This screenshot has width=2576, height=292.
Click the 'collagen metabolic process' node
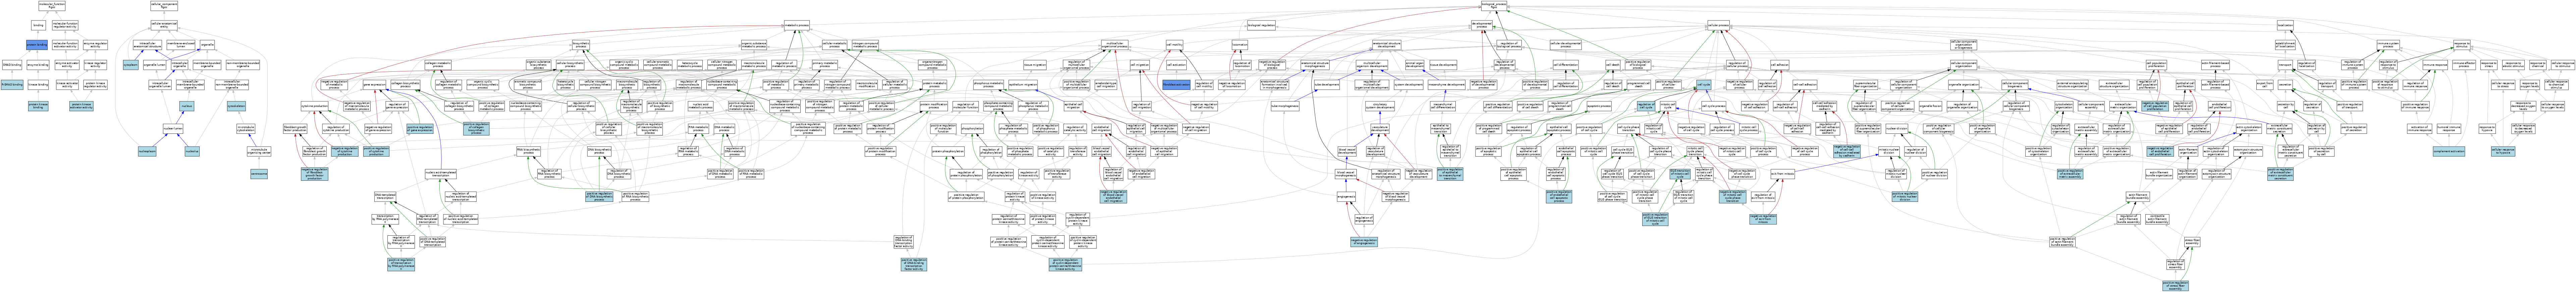click(x=438, y=65)
